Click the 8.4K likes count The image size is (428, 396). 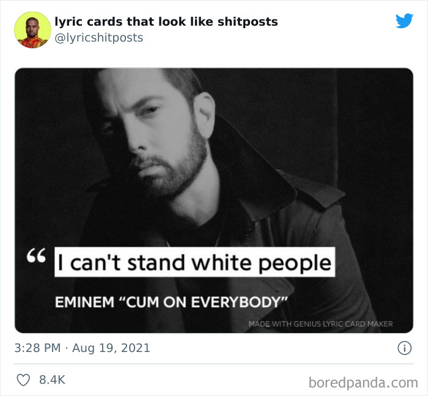pos(52,380)
